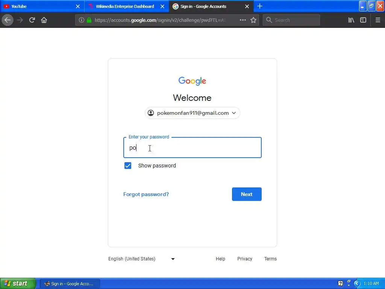Open the English (United States) language dropdown
The height and width of the screenshot is (289, 385).
tap(141, 259)
